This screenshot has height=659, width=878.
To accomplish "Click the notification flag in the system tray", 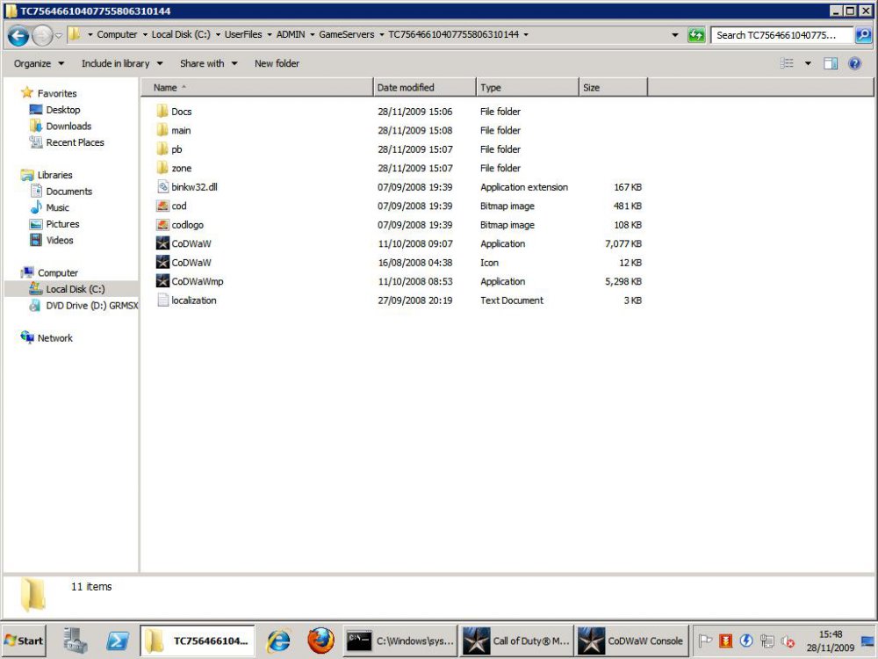I will 703,641.
